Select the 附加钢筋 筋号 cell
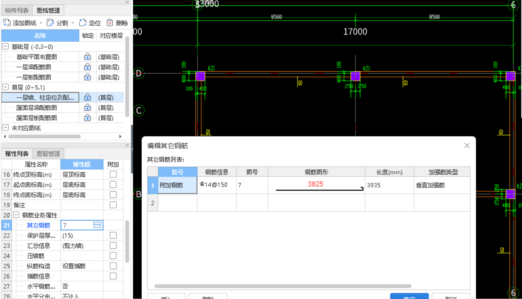 178,185
